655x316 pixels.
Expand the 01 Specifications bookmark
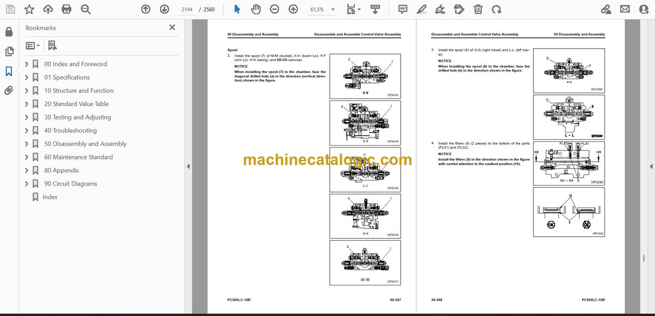[x=26, y=77]
